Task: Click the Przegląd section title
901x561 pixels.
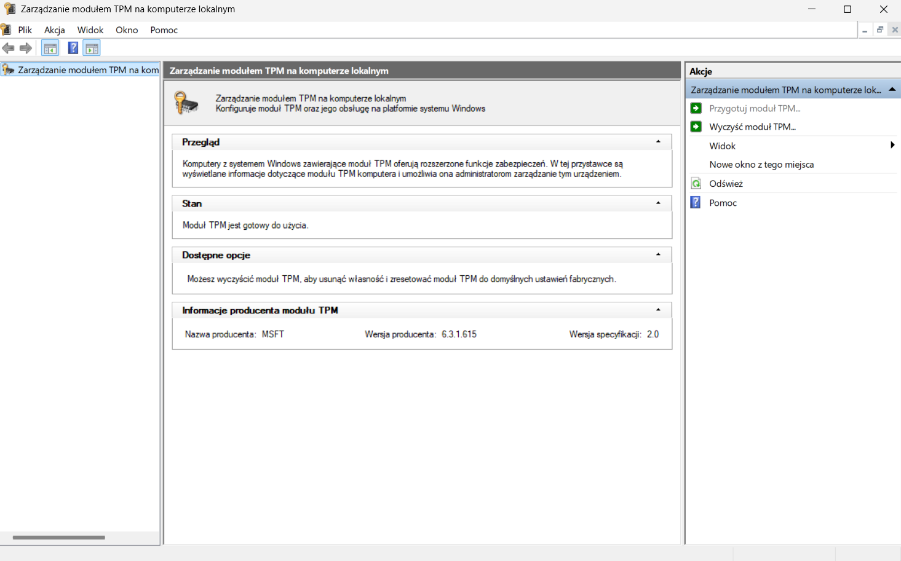Action: (x=200, y=142)
